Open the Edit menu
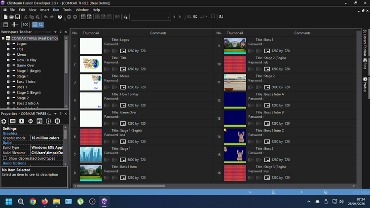The width and height of the screenshot is (370, 208). pos(22,10)
